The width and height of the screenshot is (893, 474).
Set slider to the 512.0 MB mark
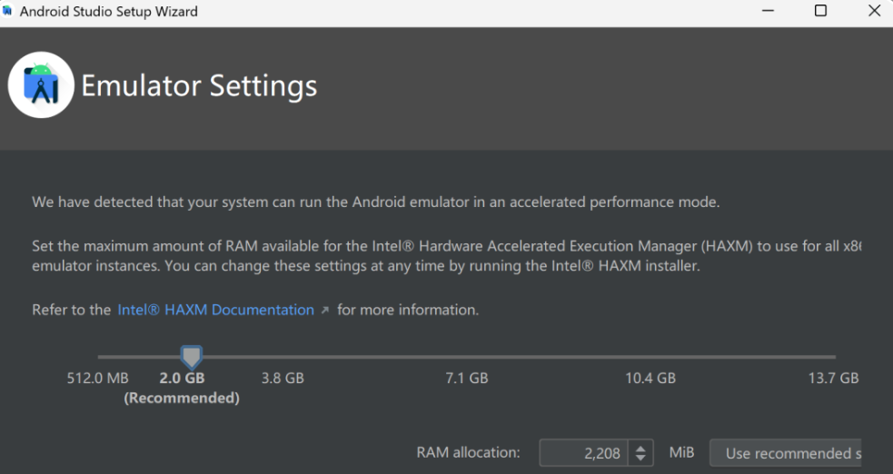[98, 357]
